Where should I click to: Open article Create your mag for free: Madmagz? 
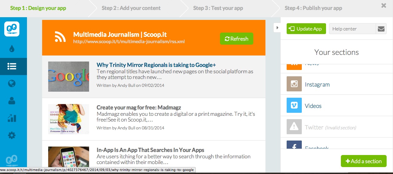[139, 107]
